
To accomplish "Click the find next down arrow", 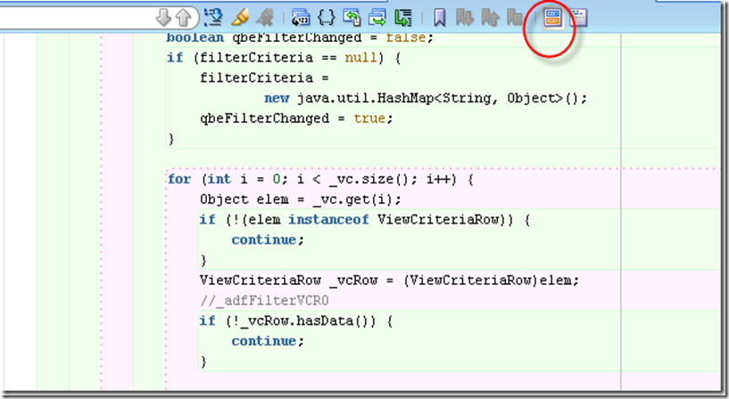I will [x=163, y=18].
